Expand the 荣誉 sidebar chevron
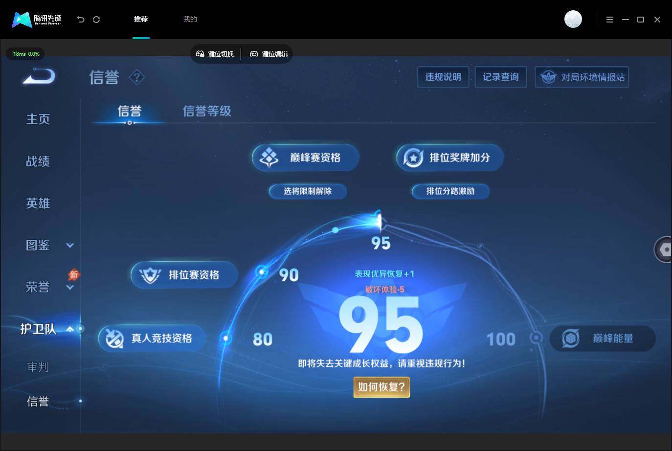 pyautogui.click(x=70, y=287)
